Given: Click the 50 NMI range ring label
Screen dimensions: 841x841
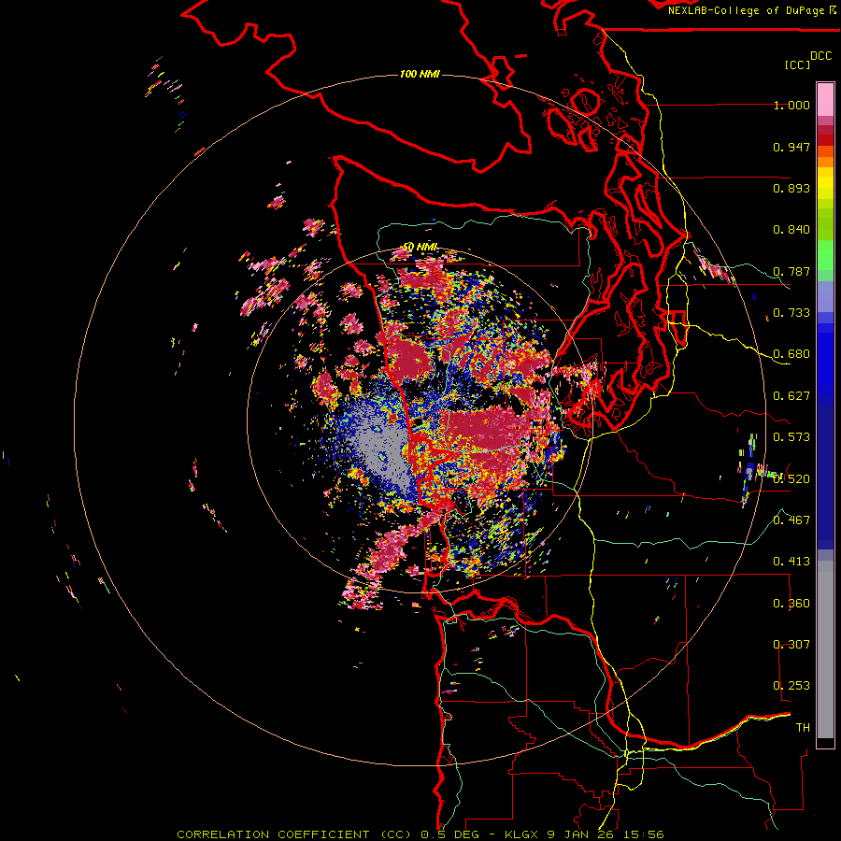Looking at the screenshot, I should click(x=420, y=247).
